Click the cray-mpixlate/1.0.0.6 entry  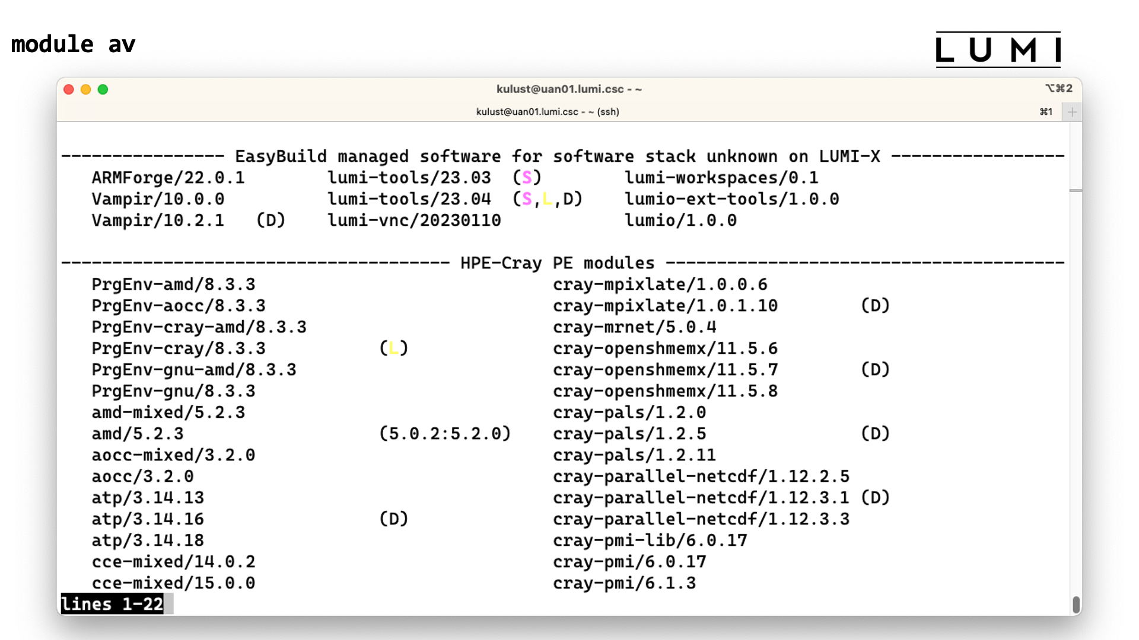660,284
